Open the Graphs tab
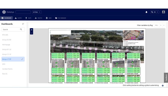This screenshot has height=96, width=168. tap(39, 18)
